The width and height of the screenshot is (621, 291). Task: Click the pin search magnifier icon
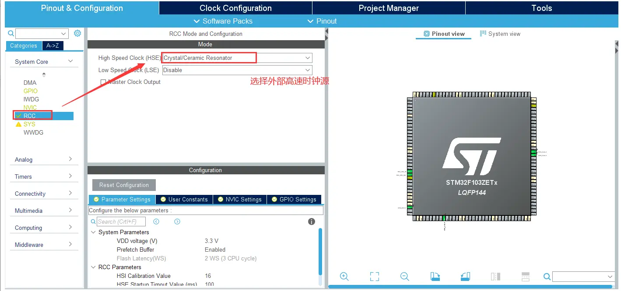tap(547, 277)
